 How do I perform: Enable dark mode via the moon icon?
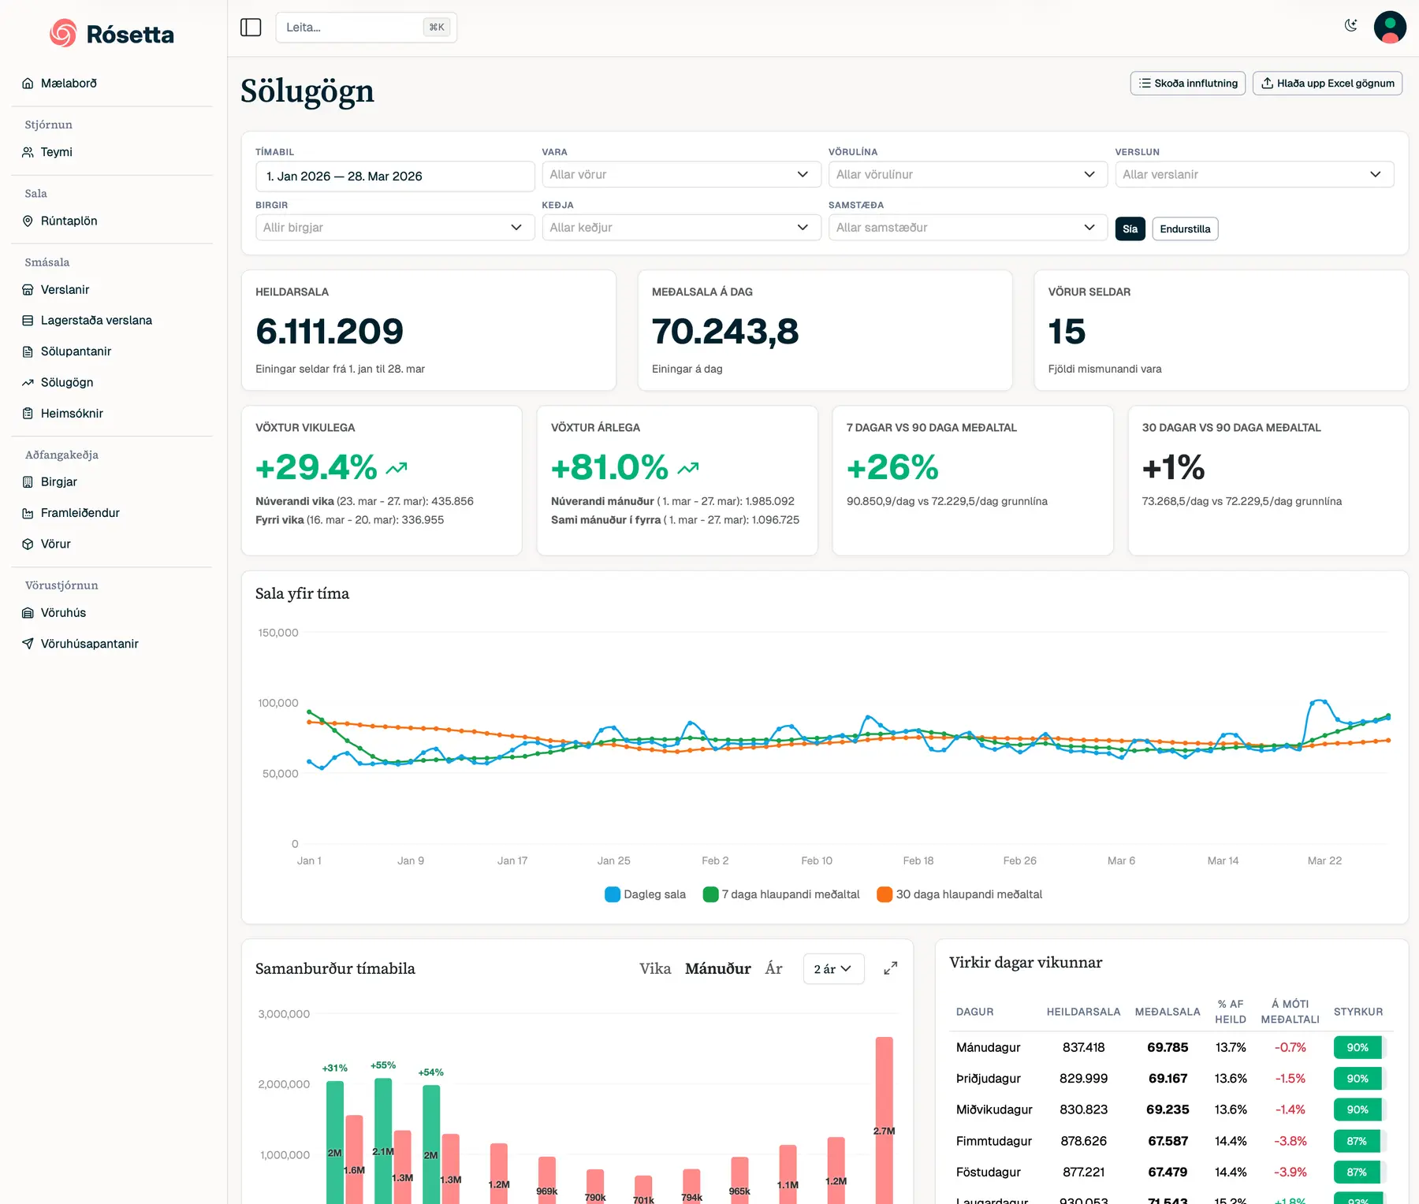[x=1351, y=25]
